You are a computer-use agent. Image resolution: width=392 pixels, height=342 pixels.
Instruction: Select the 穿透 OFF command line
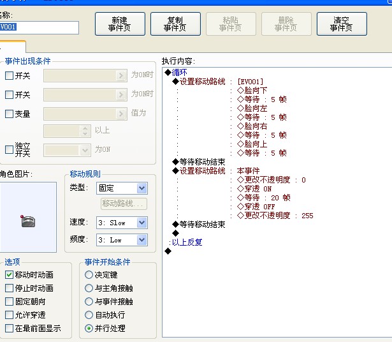coord(256,207)
